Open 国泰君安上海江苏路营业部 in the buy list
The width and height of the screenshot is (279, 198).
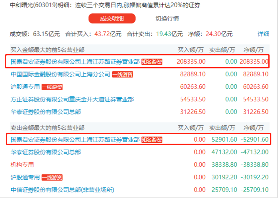(x=75, y=62)
